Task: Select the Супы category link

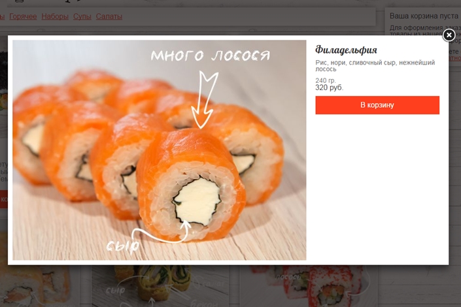Action: point(82,16)
